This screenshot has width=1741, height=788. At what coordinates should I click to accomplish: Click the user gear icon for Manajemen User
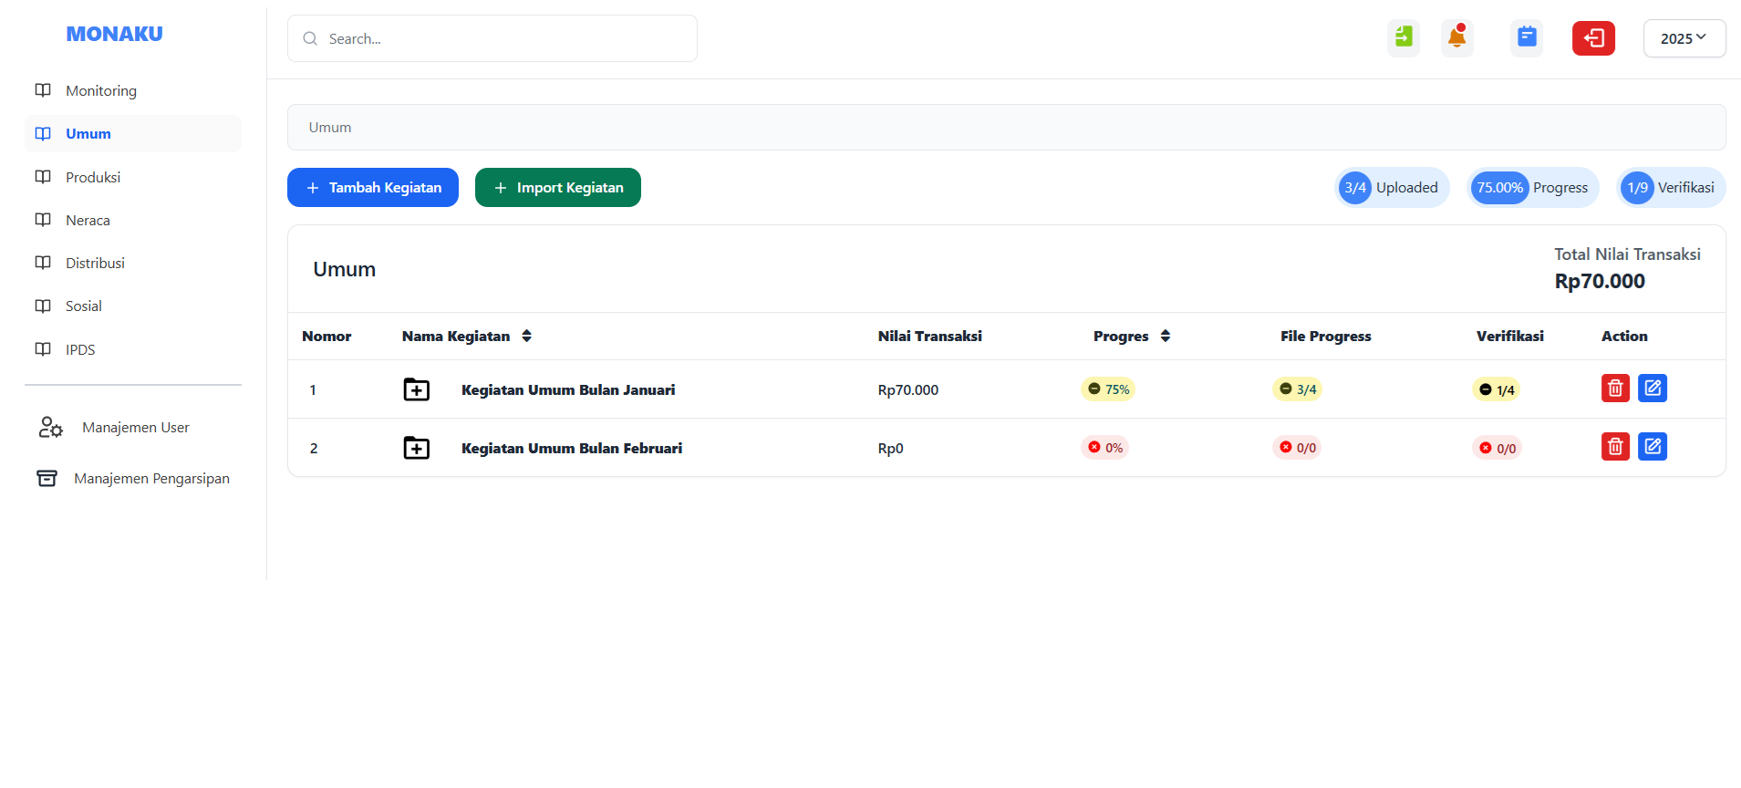point(50,427)
